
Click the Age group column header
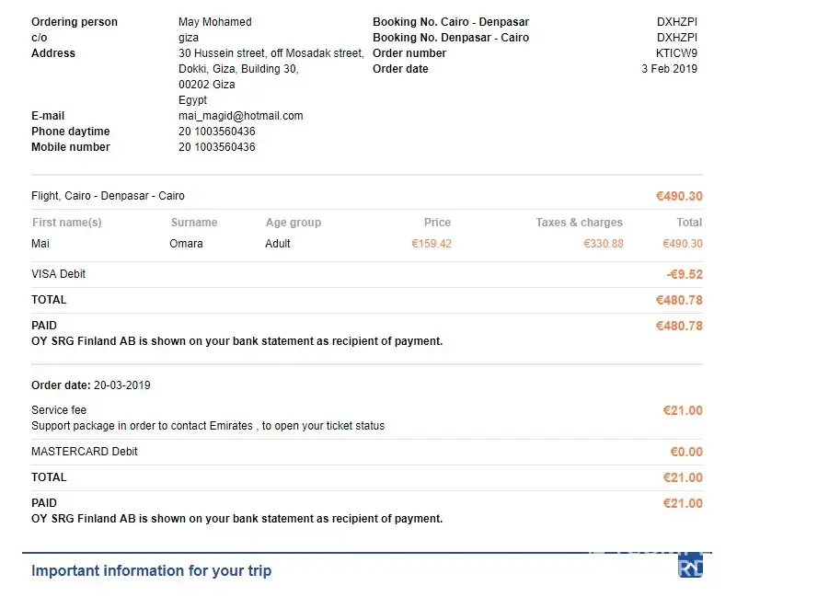click(x=294, y=223)
